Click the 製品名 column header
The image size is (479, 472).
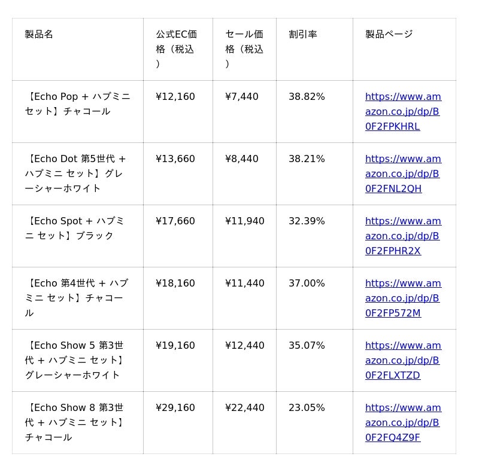(39, 34)
